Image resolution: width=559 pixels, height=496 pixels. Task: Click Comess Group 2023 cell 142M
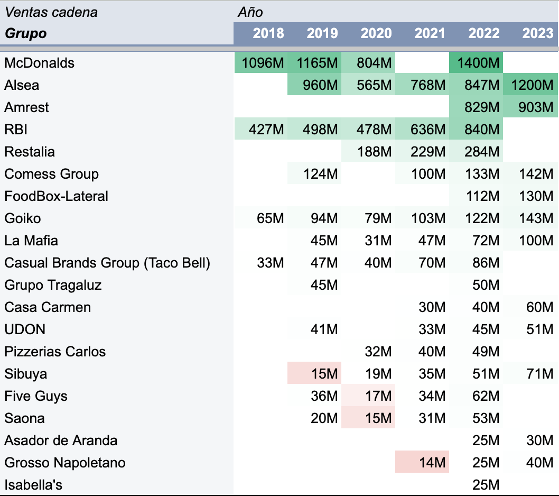[530, 174]
